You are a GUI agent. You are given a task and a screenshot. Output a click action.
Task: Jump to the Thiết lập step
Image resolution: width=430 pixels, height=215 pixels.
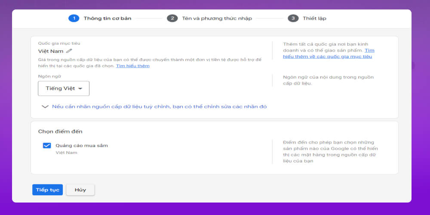click(314, 18)
